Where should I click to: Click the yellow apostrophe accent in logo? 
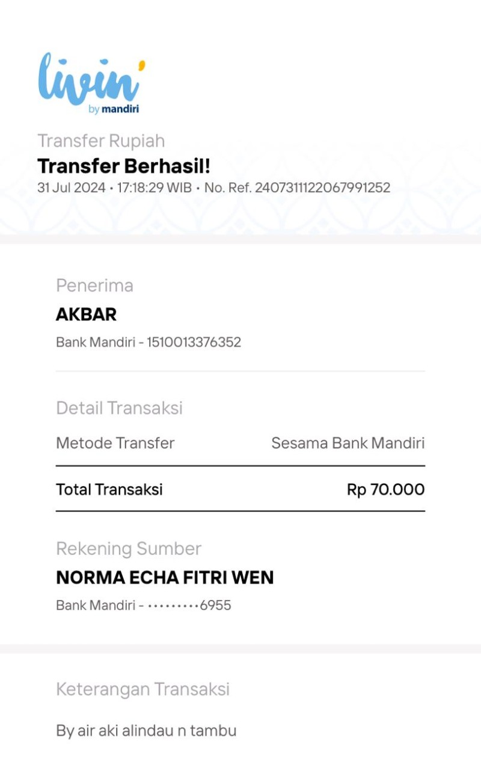[141, 65]
